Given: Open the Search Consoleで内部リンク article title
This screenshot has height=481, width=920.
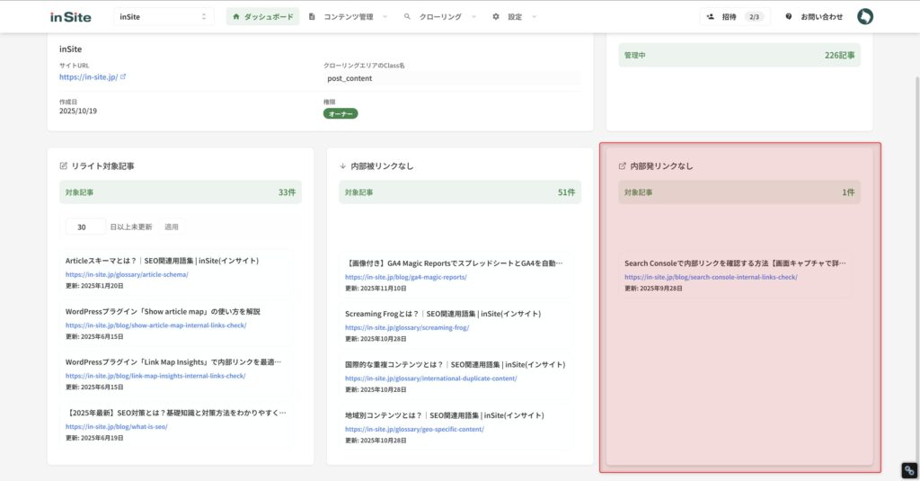Looking at the screenshot, I should pyautogui.click(x=735, y=263).
